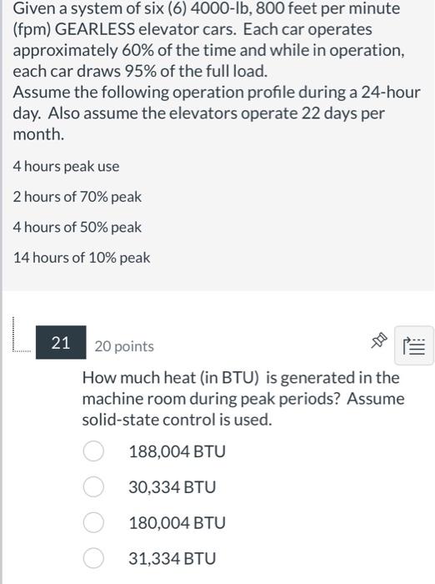The height and width of the screenshot is (584, 435).
Task: Click the 31,334 BTU answer text
Action: point(172,559)
